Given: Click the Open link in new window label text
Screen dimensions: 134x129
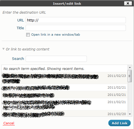Looking at the screenshot, I should (55, 35).
